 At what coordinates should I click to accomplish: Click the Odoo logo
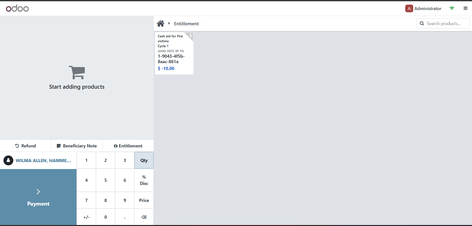tap(17, 9)
